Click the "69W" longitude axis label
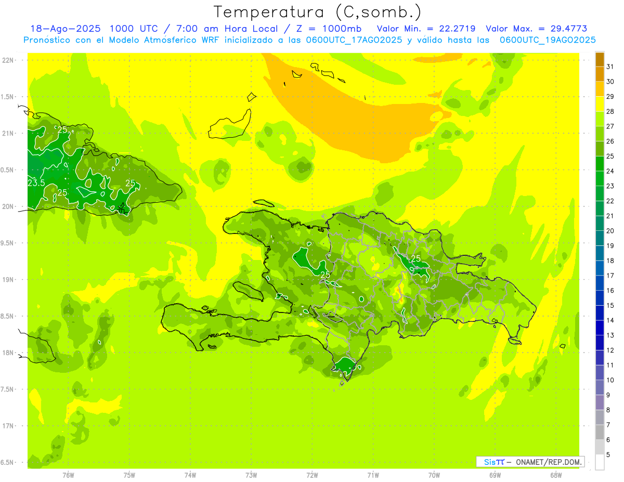Image resolution: width=624 pixels, height=482 pixels. click(x=495, y=475)
